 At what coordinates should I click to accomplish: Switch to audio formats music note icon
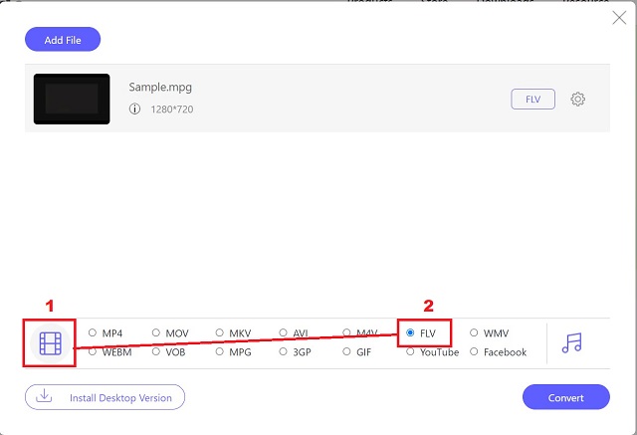coord(571,343)
